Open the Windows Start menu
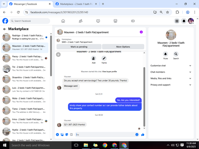The image size is (199, 149). coord(5,145)
